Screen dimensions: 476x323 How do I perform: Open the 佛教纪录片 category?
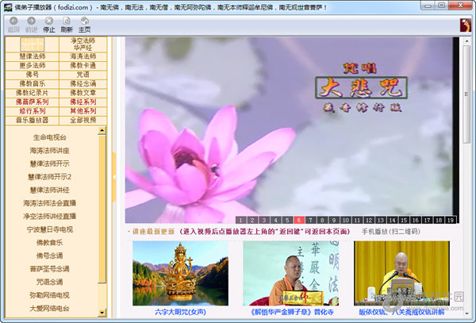(x=33, y=93)
